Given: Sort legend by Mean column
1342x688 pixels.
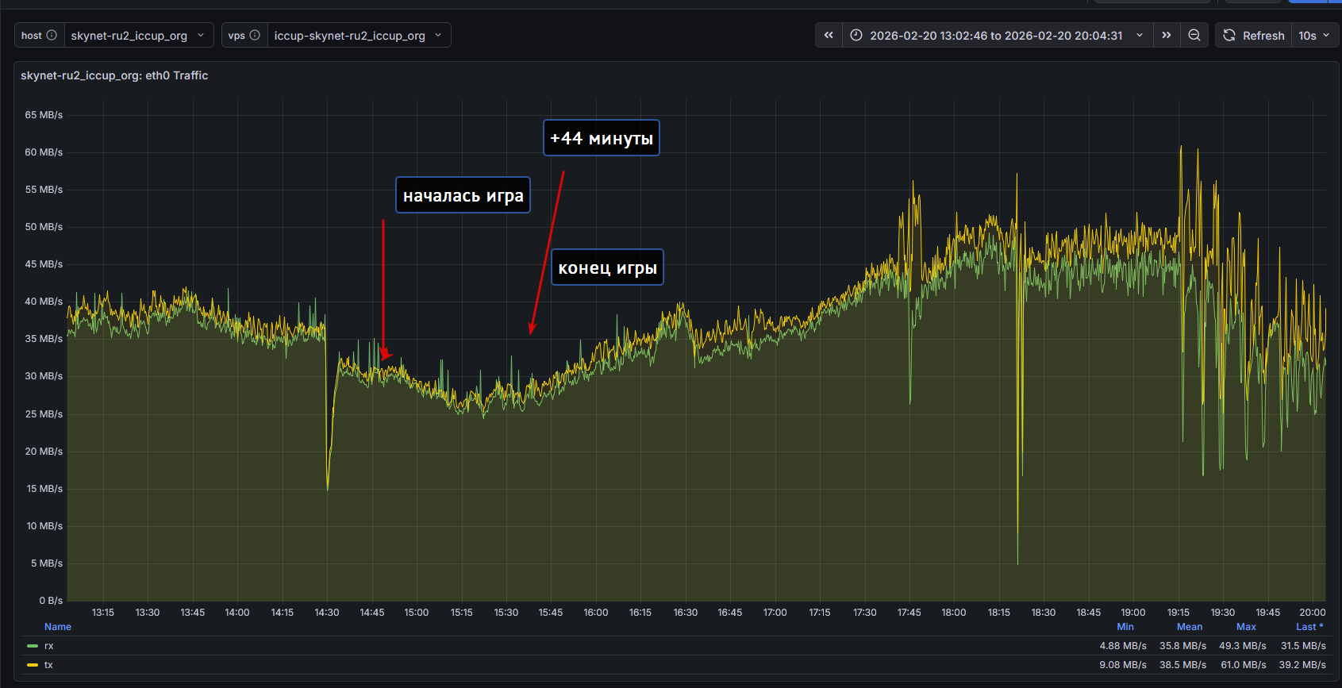Looking at the screenshot, I should [1190, 627].
